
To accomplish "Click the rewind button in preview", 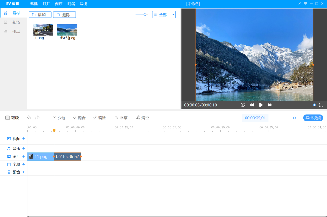I will (252, 105).
